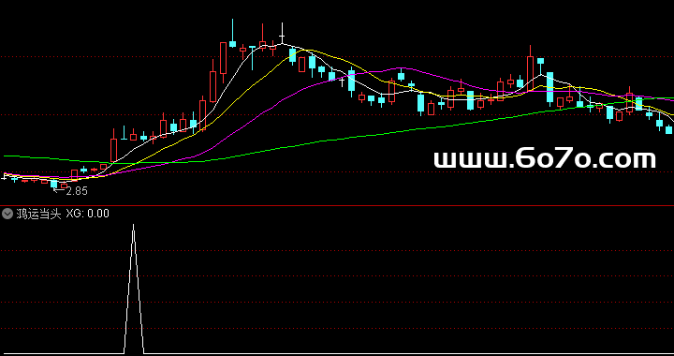Select the small white cross candle on the downtrend
Image resolution: width=674 pixels, height=356 pixels.
(343, 80)
